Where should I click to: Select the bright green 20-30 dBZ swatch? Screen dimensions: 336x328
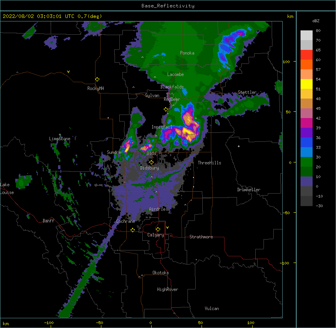pos(306,162)
